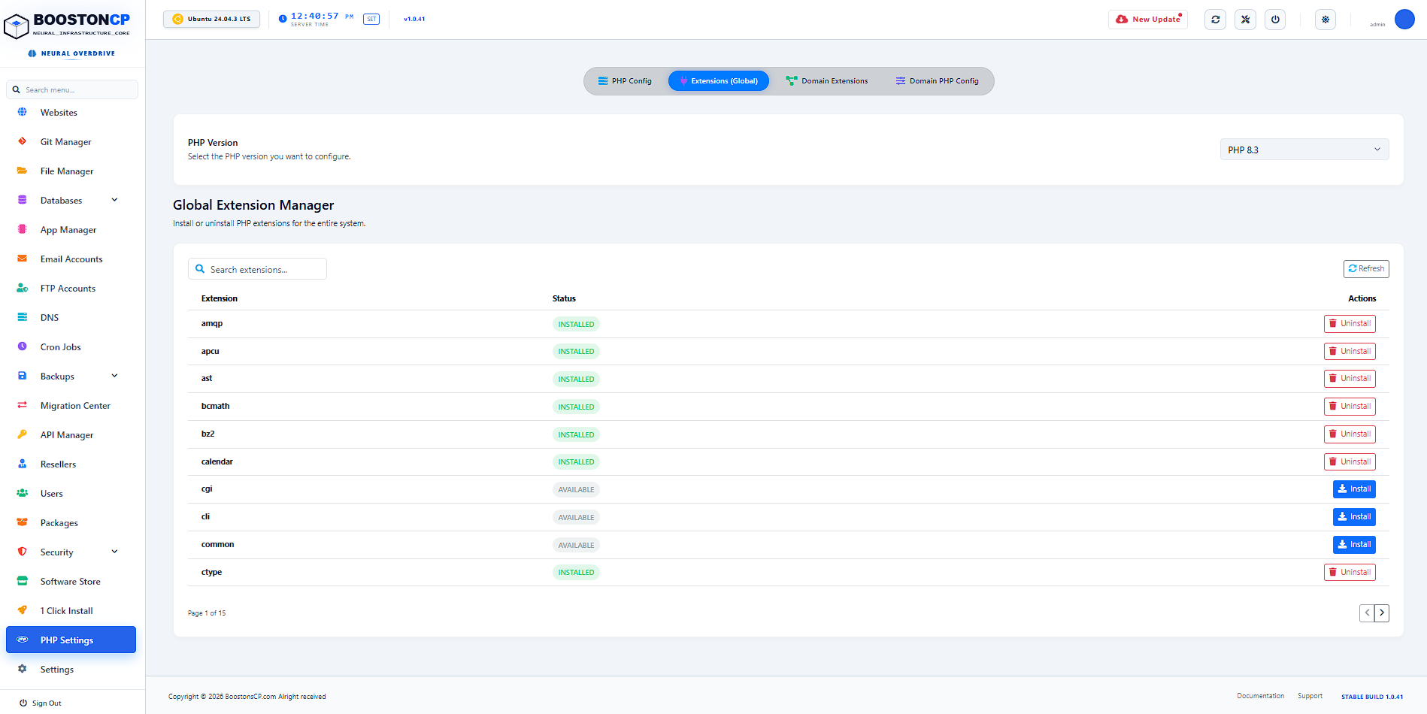The width and height of the screenshot is (1427, 714).
Task: Click the BoostonCP logo
Action: pos(68,25)
